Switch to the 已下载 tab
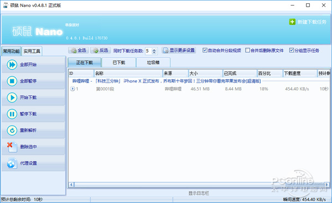Screen dimensions: 332x203 tap(119, 62)
